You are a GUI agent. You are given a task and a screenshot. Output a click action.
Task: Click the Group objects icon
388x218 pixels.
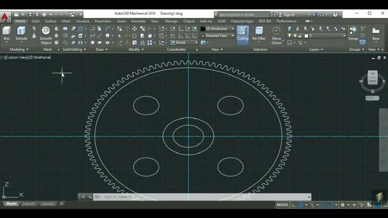pos(353,33)
